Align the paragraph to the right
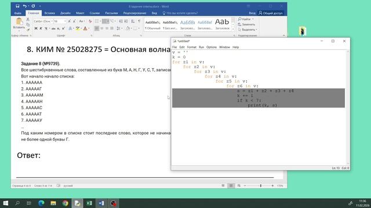The image size is (371, 208). [107, 28]
